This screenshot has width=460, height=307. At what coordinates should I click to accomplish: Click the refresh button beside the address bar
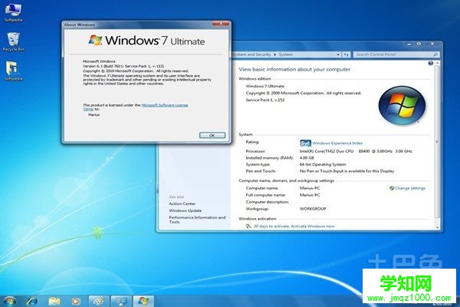click(347, 54)
